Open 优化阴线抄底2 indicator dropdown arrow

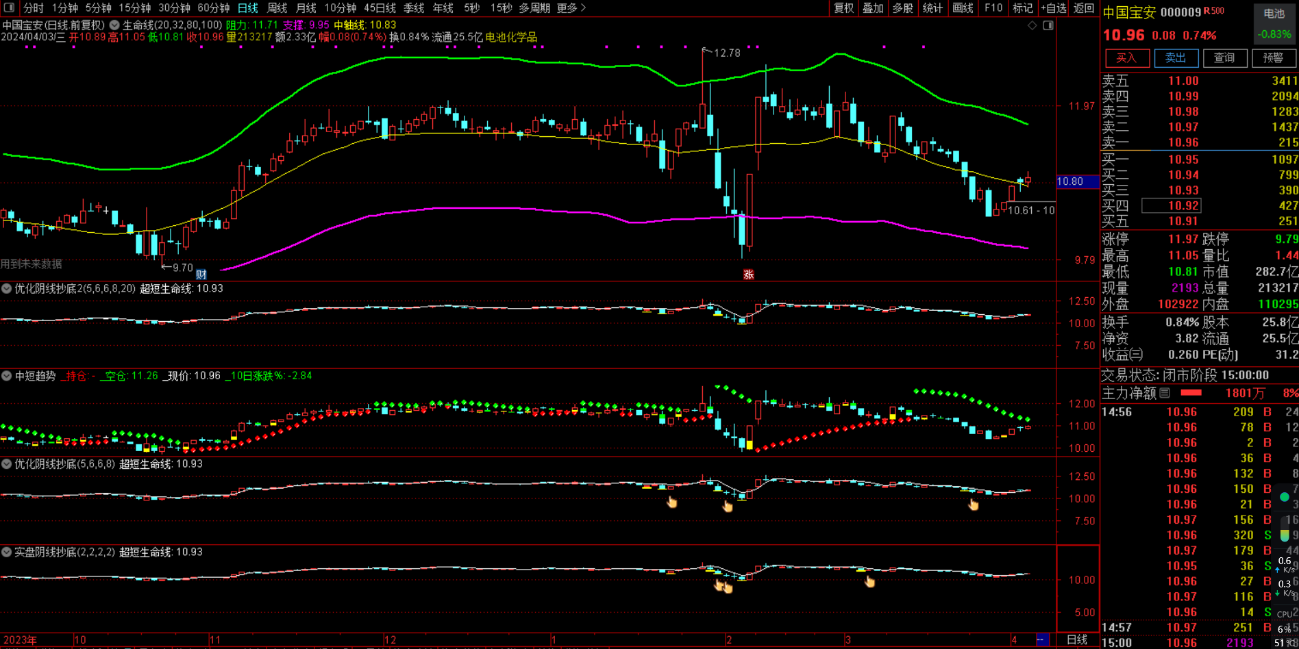pyautogui.click(x=6, y=289)
